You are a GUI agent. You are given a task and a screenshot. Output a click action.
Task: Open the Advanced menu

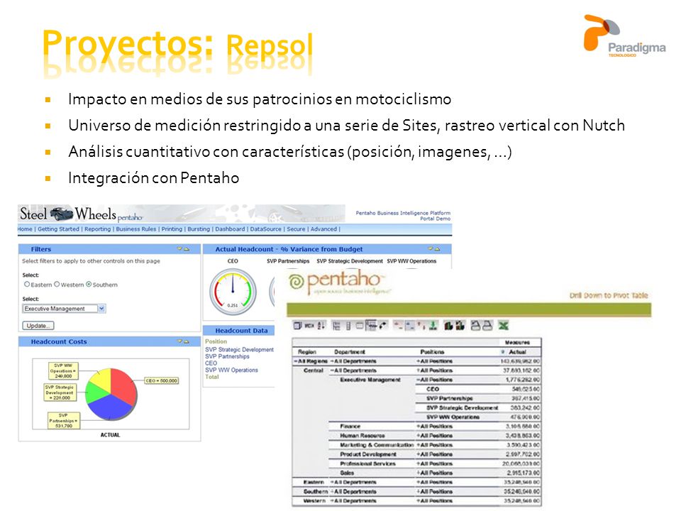click(x=323, y=229)
